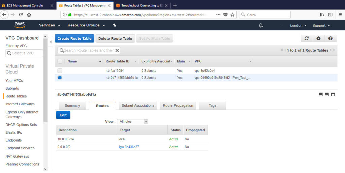Open the help question mark icon
The height and width of the screenshot is (173, 345).
[330, 38]
